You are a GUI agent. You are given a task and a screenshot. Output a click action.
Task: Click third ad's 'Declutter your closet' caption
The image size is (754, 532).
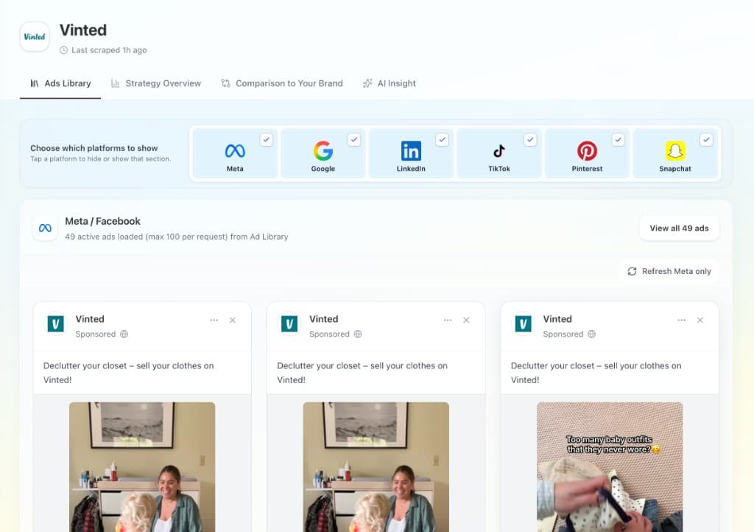[x=596, y=373]
